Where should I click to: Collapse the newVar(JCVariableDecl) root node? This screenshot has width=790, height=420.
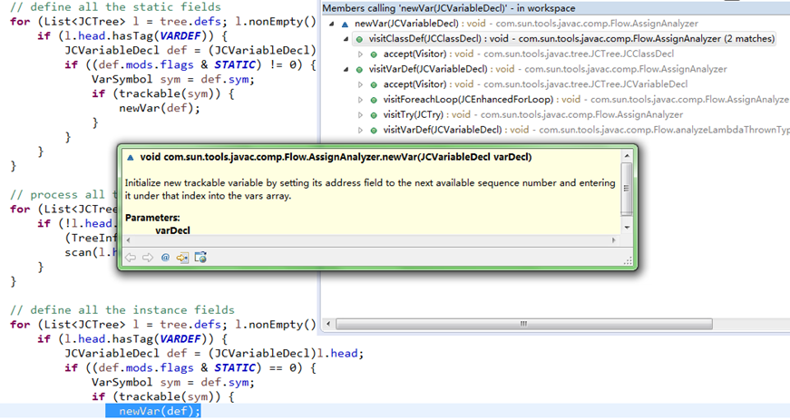click(332, 24)
